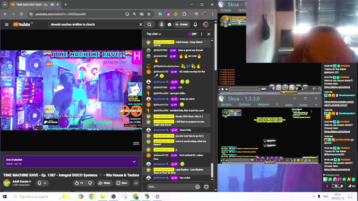This screenshot has height=201, width=358.
Task: Expand the End of playlist queue
Action: pos(134,162)
